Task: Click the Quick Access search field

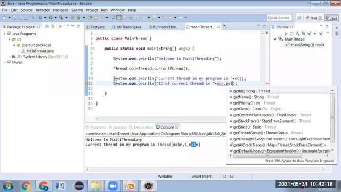Action: [279, 18]
